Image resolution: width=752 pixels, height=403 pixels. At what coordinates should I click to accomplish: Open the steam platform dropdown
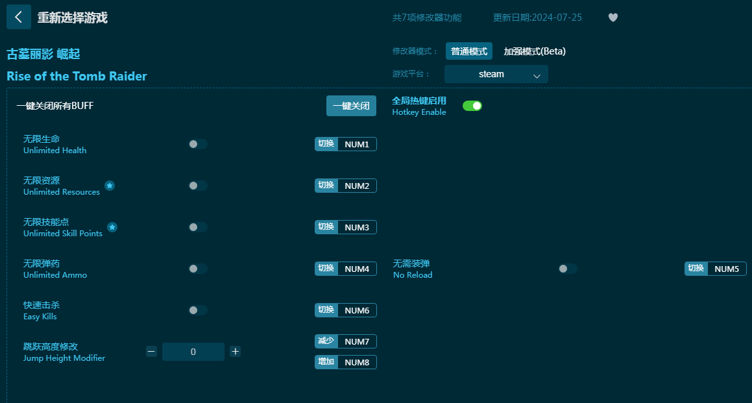pyautogui.click(x=496, y=74)
